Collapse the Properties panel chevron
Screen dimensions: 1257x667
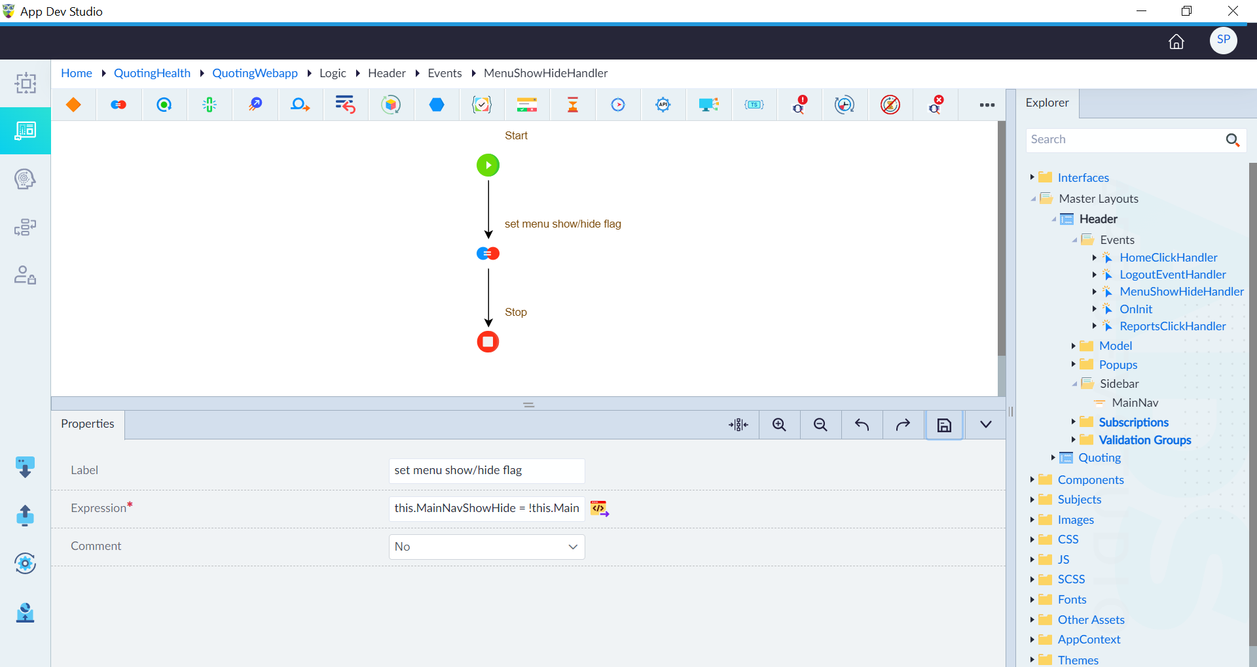click(985, 425)
